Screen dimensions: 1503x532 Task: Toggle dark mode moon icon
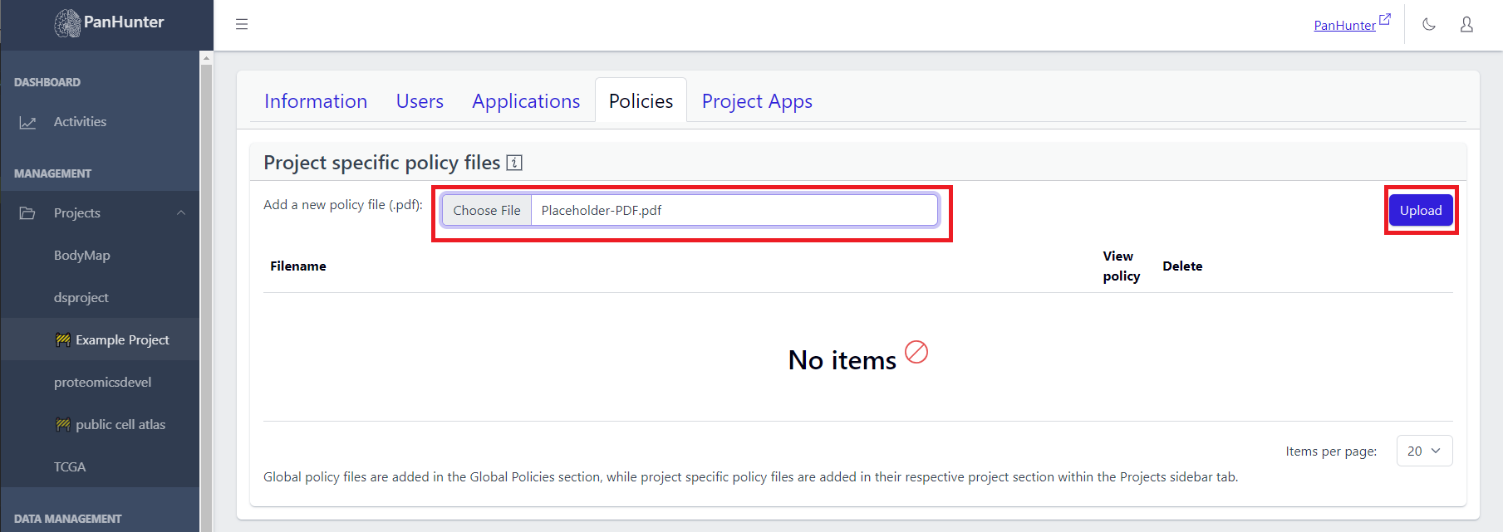(x=1429, y=24)
